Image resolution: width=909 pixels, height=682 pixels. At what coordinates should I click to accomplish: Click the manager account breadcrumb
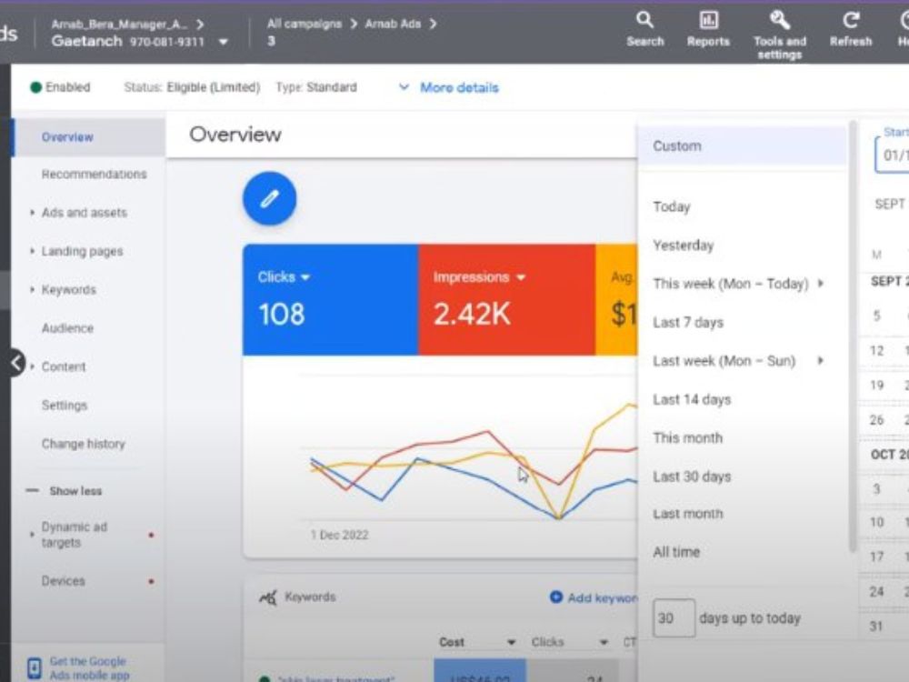(x=119, y=24)
